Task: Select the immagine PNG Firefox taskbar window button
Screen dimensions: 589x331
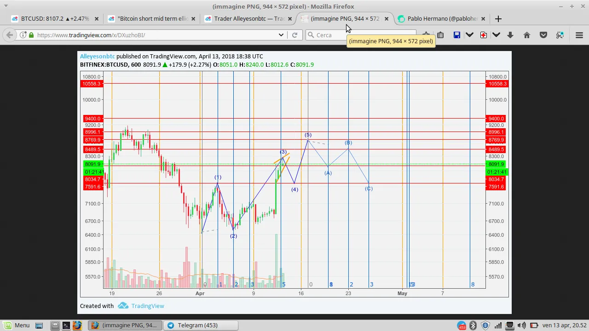Action: tap(125, 325)
